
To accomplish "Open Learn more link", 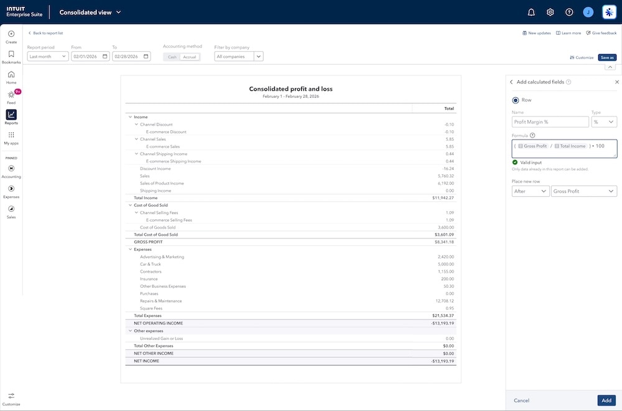I will click(x=569, y=33).
